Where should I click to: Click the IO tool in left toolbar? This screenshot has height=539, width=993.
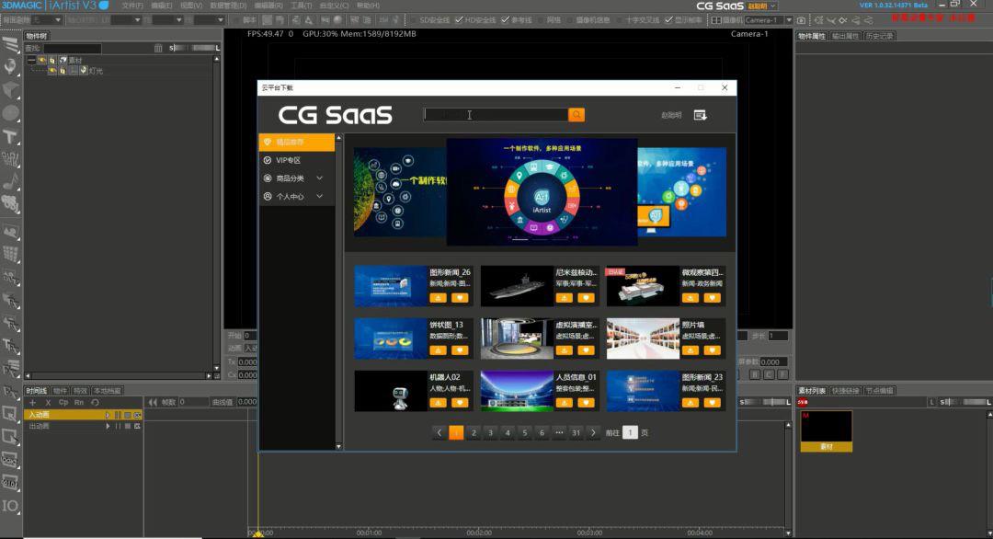coord(10,506)
